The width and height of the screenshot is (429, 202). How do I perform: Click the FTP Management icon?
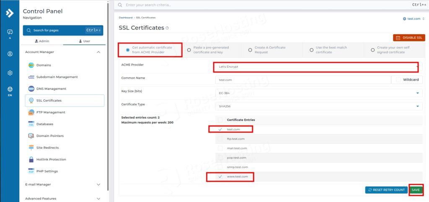click(x=31, y=112)
